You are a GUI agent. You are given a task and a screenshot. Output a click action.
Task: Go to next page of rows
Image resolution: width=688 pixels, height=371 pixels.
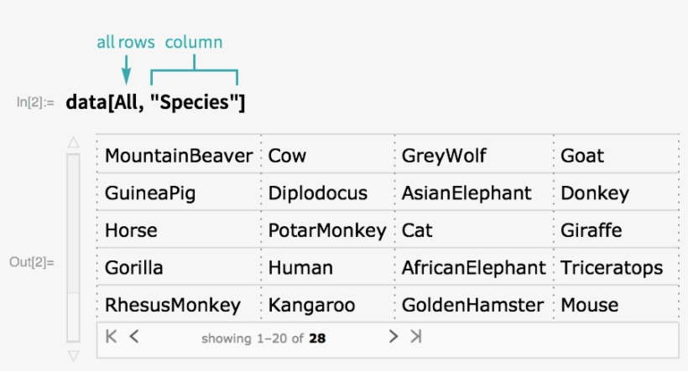point(393,337)
